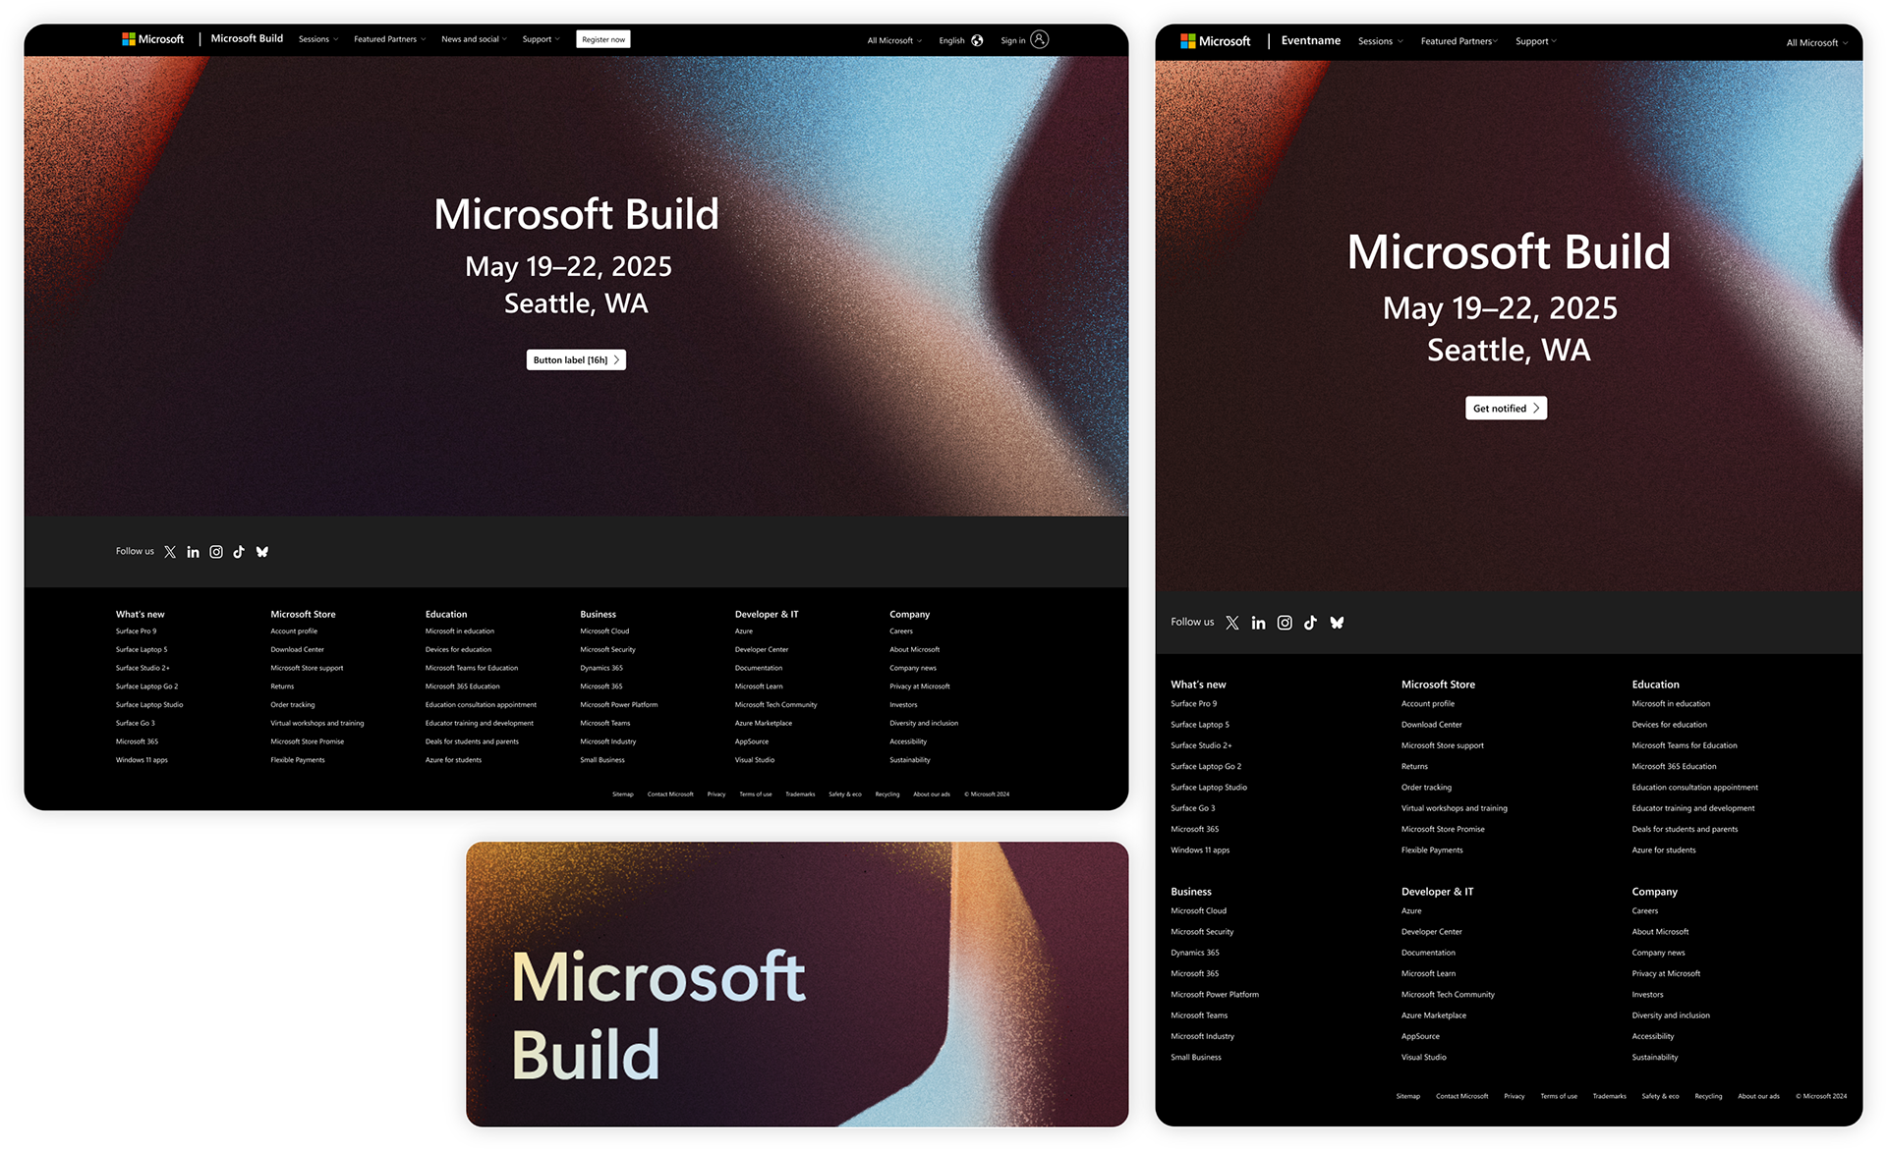Click the Button label [16h] button
Screen dimensions: 1887x1151
576,360
